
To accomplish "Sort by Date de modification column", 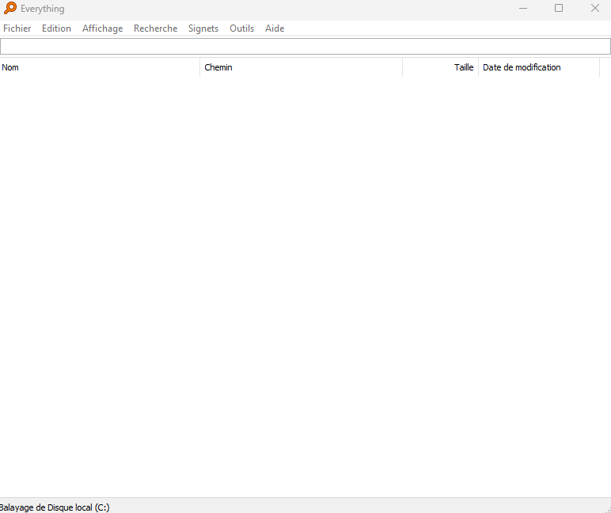I will point(538,67).
